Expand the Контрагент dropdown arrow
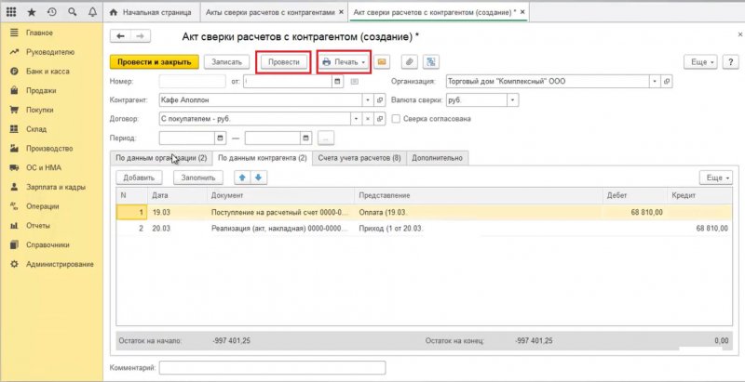This screenshot has height=382, width=745. tap(355, 100)
